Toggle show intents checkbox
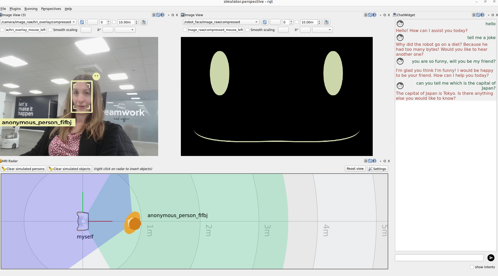This screenshot has height=276, width=498. (x=472, y=267)
